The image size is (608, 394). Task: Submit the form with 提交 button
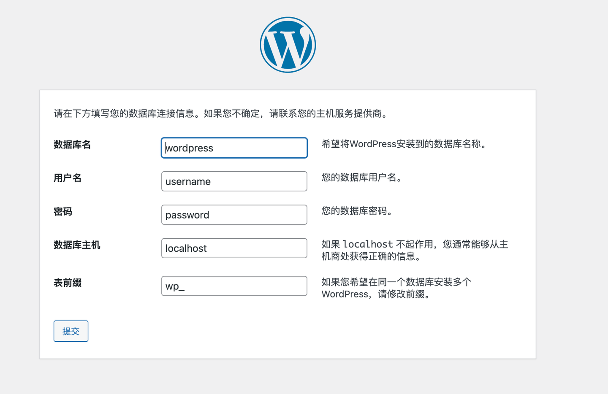tap(71, 331)
